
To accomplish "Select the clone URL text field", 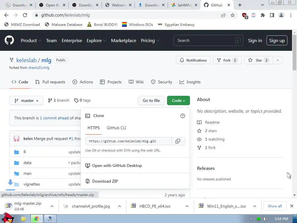I will click(128, 141).
